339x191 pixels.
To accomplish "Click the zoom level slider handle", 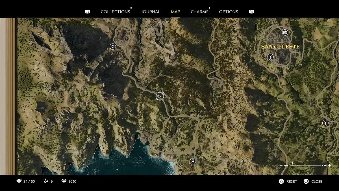I will pos(292,163).
